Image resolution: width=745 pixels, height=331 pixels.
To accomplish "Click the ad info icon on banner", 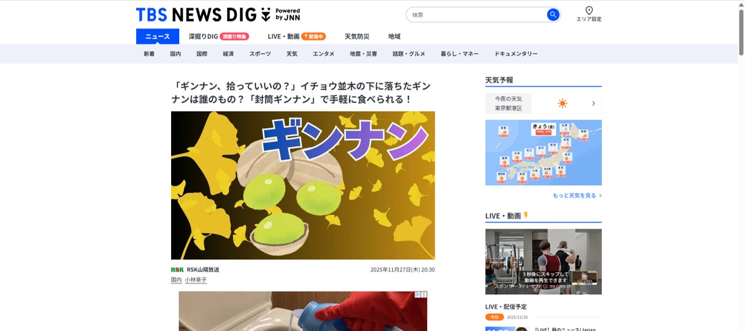I will point(418,294).
